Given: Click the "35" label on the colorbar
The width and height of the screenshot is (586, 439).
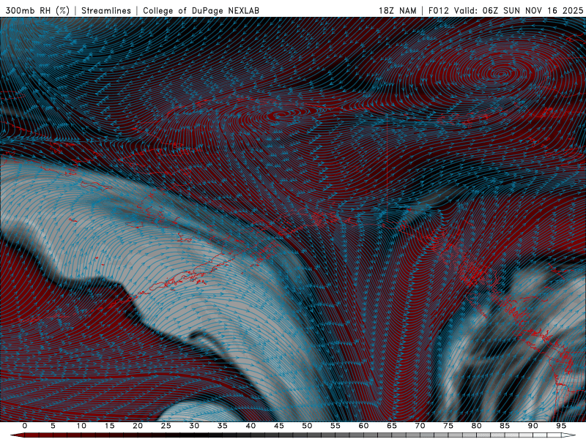Looking at the screenshot, I should coord(222,426).
